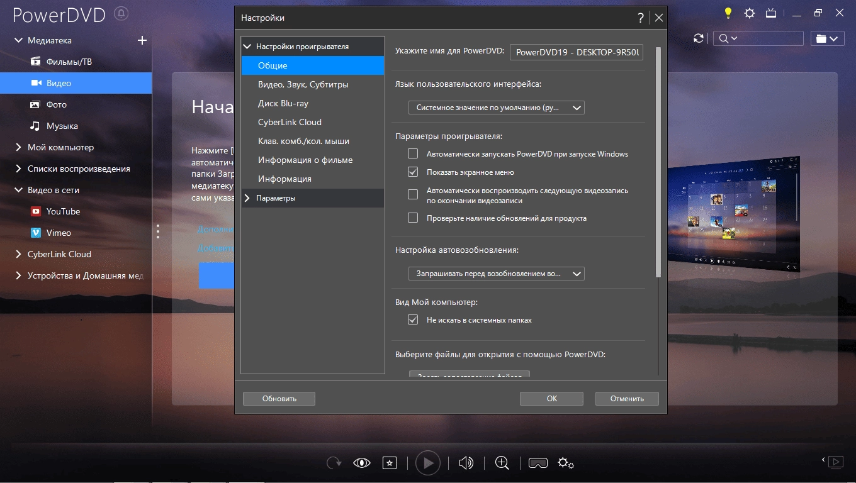856x483 pixels.
Task: Click the sidebar three-dot handle
Action: click(157, 231)
